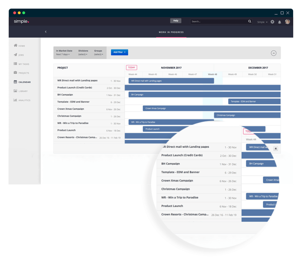Select Week 45 column header

click(x=153, y=74)
